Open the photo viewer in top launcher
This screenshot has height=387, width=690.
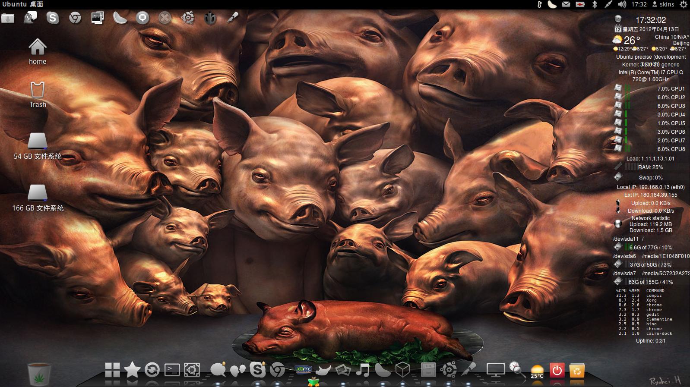click(x=98, y=18)
